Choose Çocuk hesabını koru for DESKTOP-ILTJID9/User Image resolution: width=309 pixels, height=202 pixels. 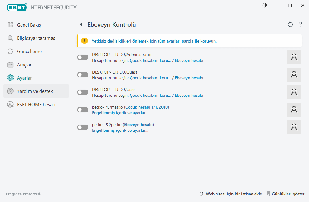[150, 96]
